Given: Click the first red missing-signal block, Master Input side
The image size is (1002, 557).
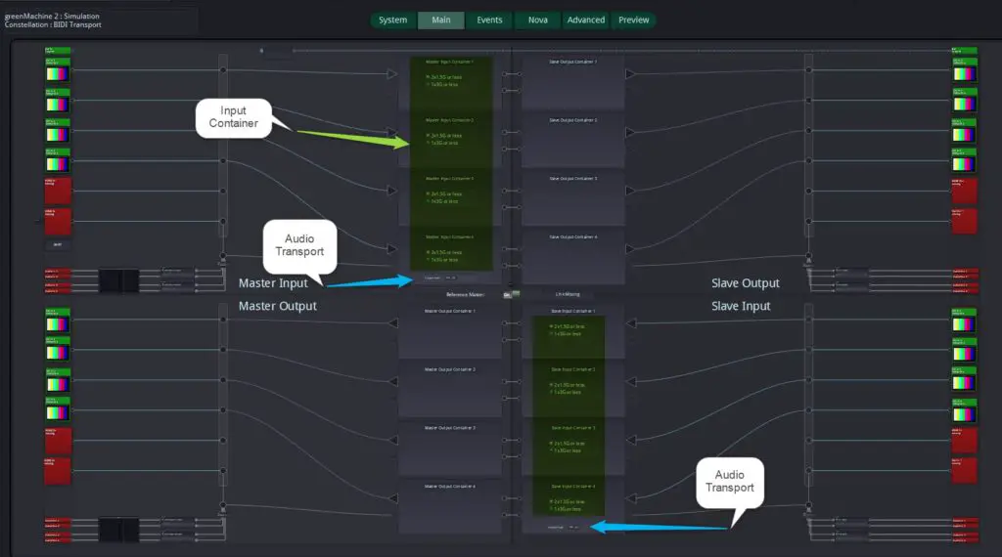Looking at the screenshot, I should [58, 191].
